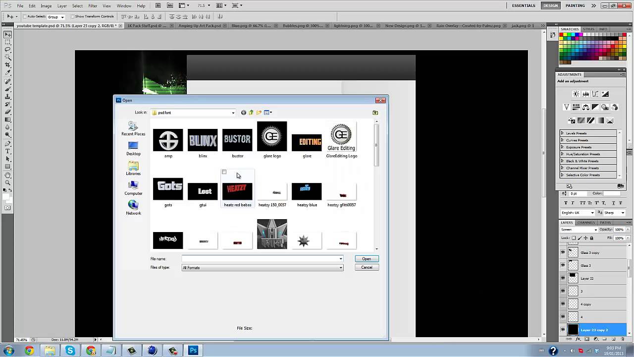This screenshot has width=634, height=357.
Task: Select the BLINX blinx file thumbnail
Action: tap(203, 140)
